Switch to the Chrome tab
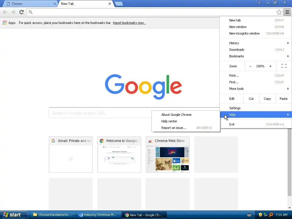 click(30, 4)
